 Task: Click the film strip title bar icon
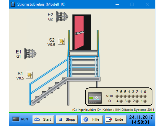click(13, 4)
